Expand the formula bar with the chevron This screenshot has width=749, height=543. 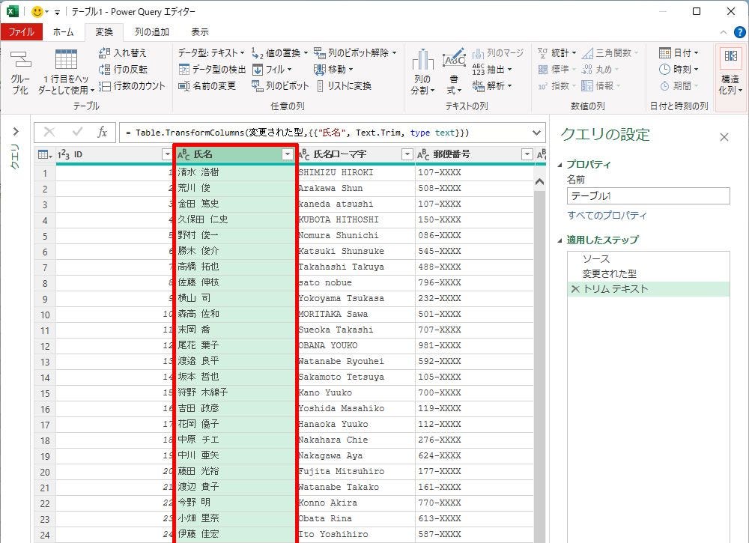[537, 133]
